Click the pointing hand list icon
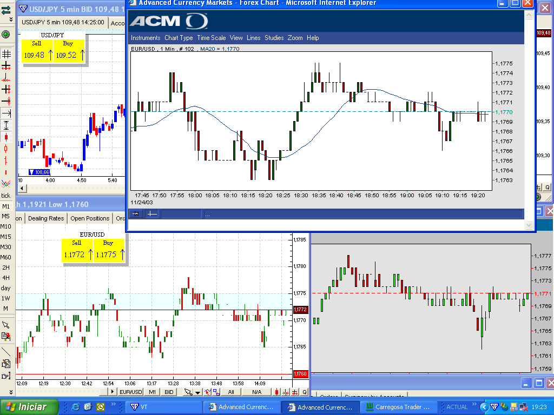Image resolution: width=554 pixels, height=415 pixels. pos(6,376)
